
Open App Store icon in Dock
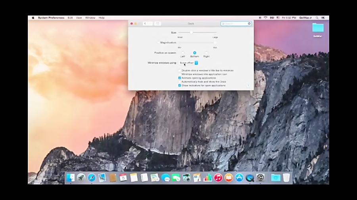pyautogui.click(x=239, y=177)
